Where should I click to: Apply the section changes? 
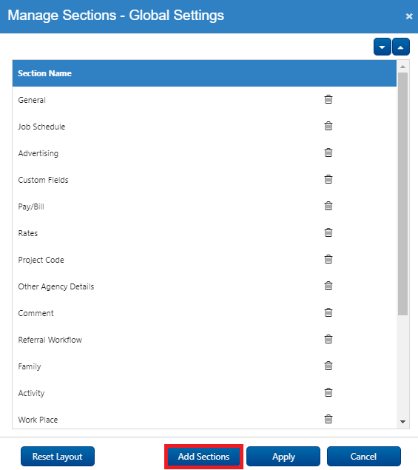[x=283, y=457]
